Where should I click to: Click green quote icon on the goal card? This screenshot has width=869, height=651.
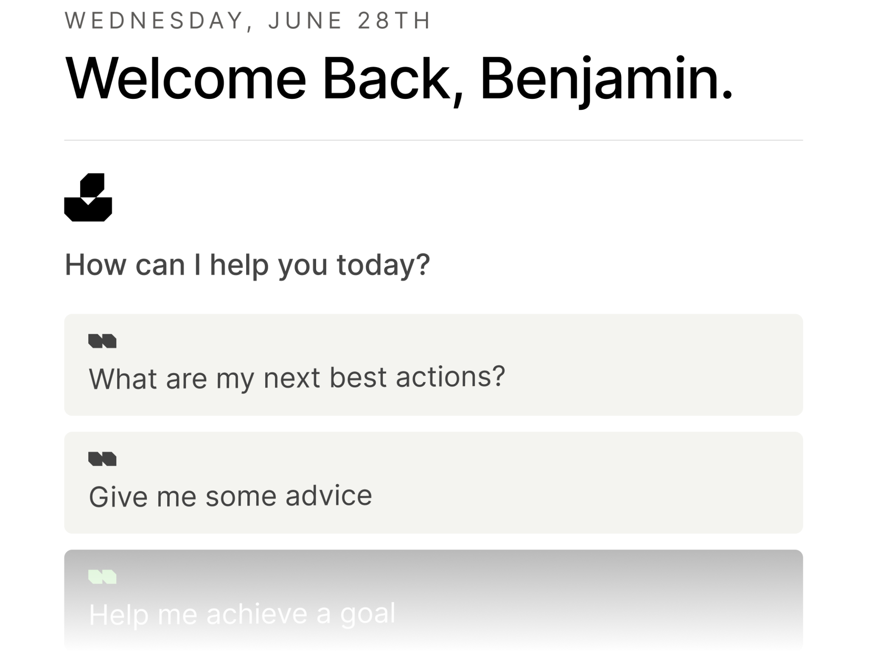point(102,577)
